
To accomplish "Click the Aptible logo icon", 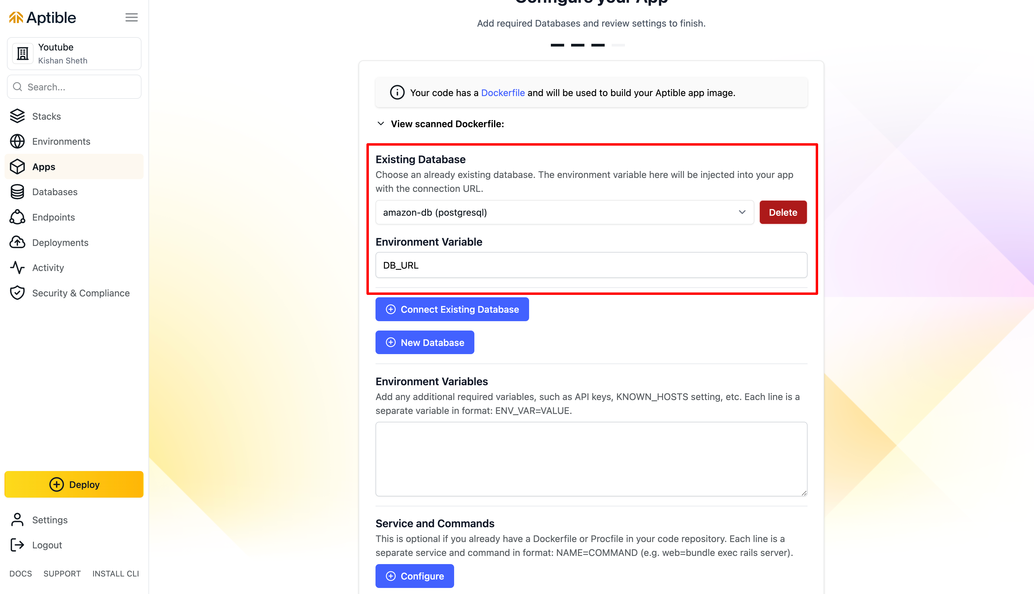I will click(16, 18).
